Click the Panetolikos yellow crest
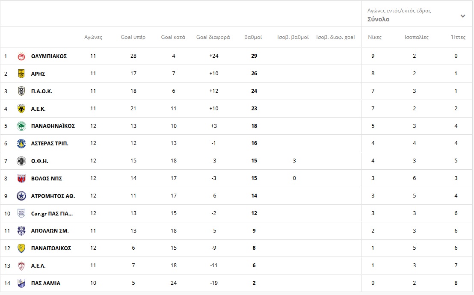This screenshot has width=474, height=295. [21, 248]
